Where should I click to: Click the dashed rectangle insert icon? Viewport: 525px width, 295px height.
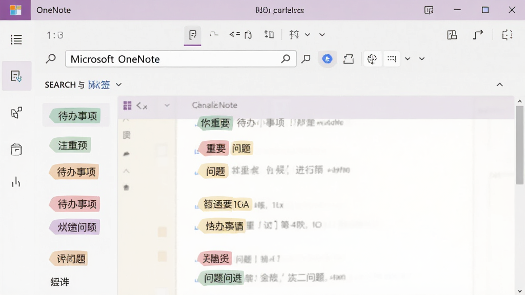tap(391, 59)
